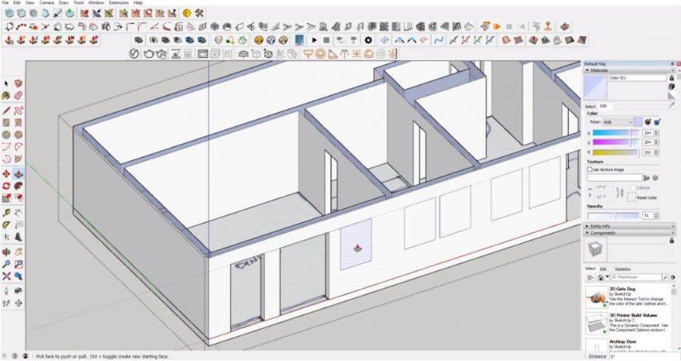The height and width of the screenshot is (361, 681).
Task: Open the color Picker RGB dropdown
Action: (x=618, y=122)
